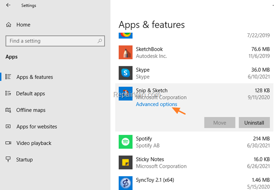Viewport: 274px width, 190px height.
Task: Click the Startup sidebar icon
Action: coord(8,159)
